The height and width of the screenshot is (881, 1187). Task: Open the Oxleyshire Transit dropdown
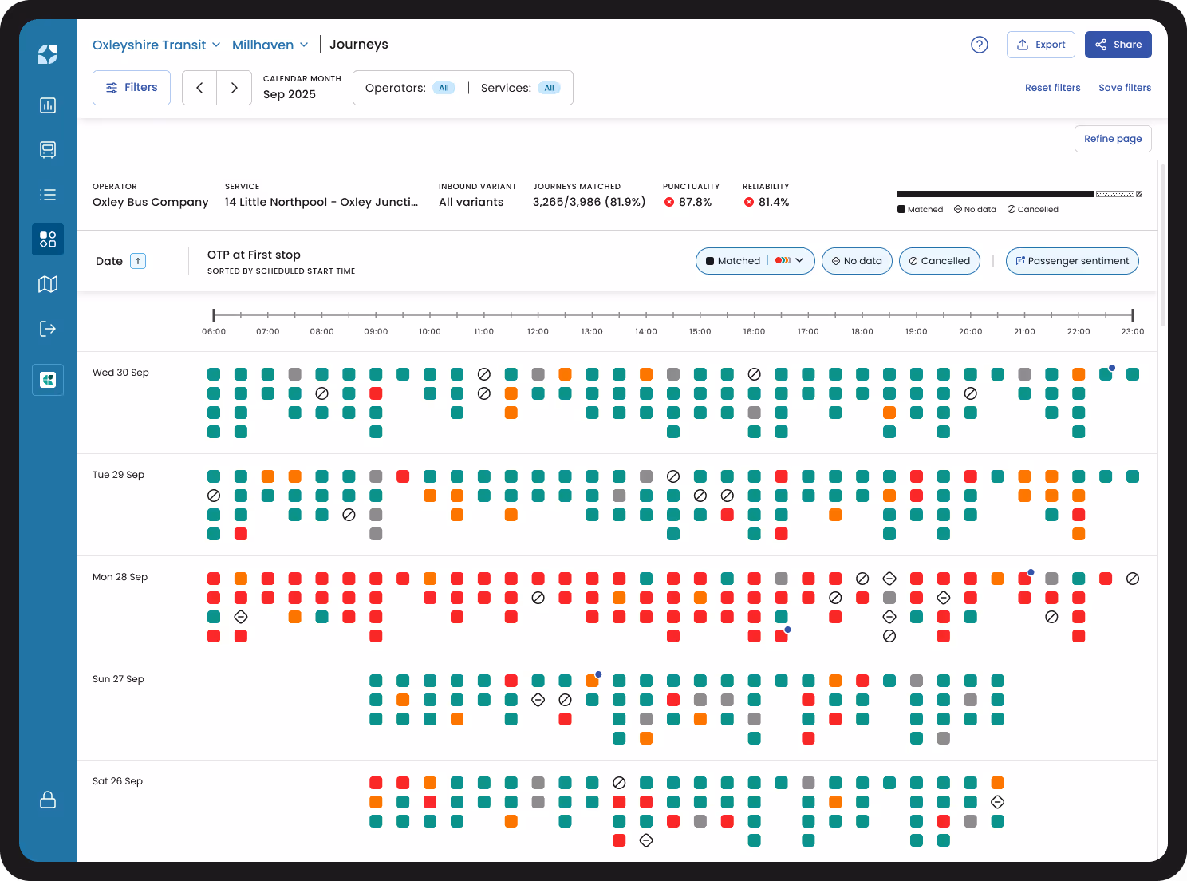156,45
